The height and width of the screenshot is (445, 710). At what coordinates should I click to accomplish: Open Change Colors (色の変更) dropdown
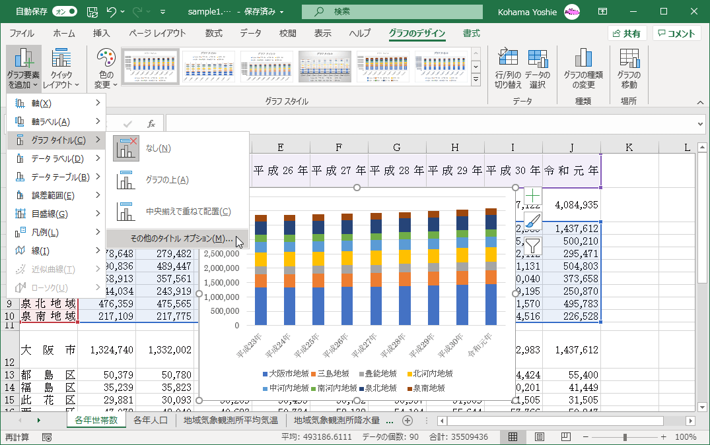pos(106,68)
